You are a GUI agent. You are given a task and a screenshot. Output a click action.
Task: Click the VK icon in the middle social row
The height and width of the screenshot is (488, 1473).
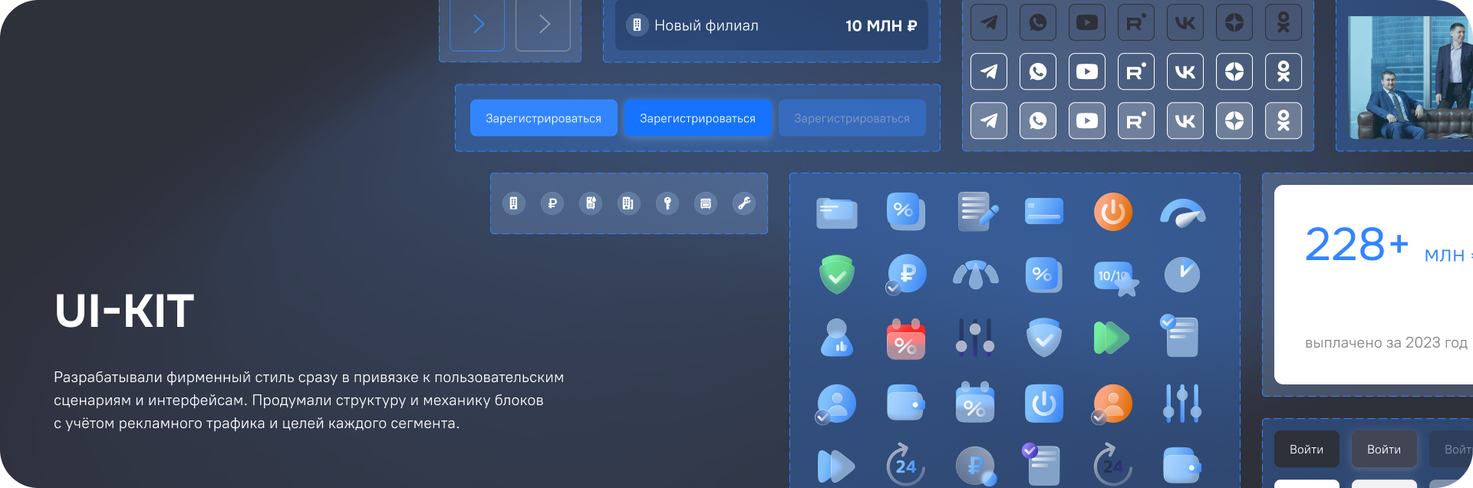coord(1185,72)
